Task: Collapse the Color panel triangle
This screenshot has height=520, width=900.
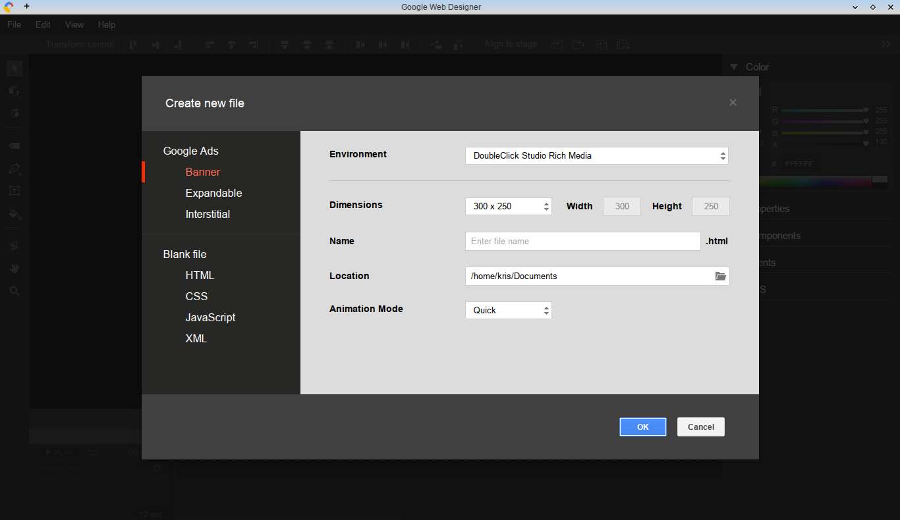Action: [x=734, y=67]
